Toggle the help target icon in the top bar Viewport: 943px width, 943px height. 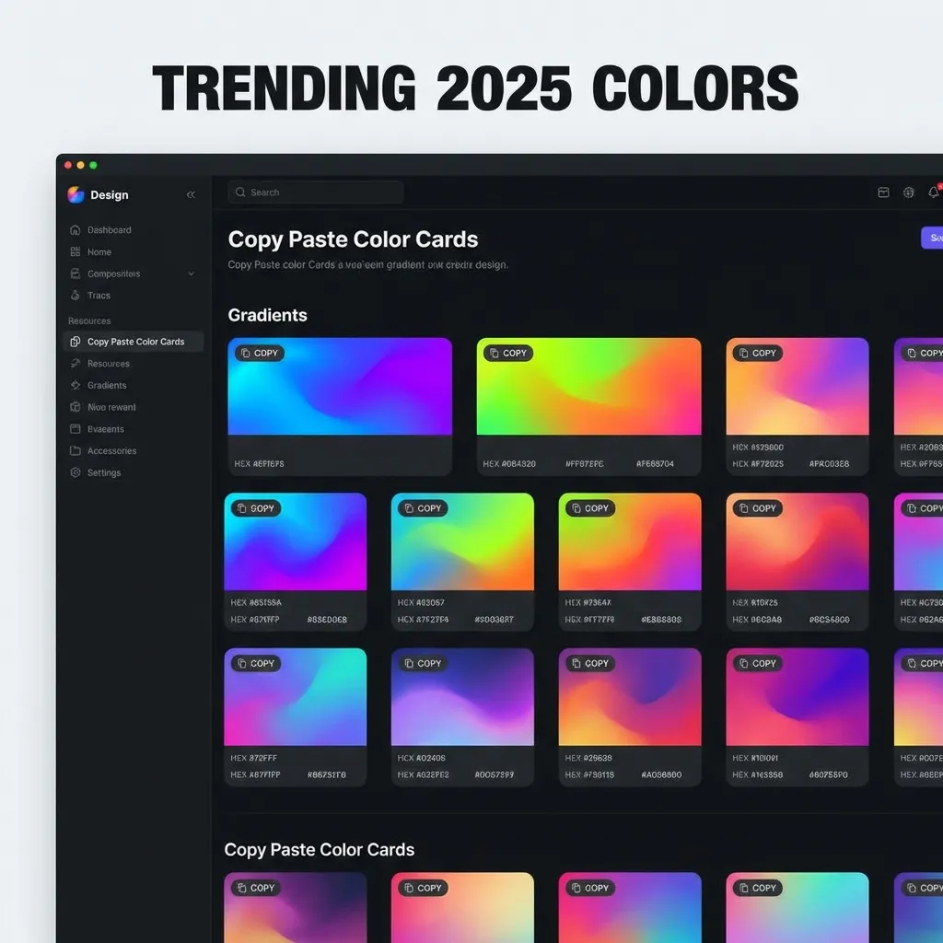[908, 192]
